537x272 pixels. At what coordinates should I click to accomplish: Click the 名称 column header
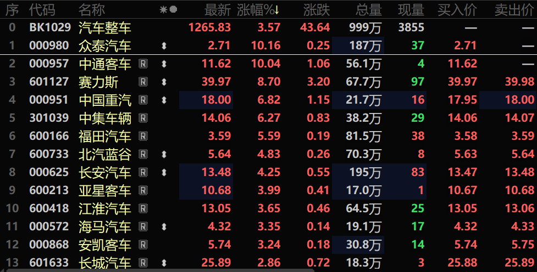coord(91,10)
